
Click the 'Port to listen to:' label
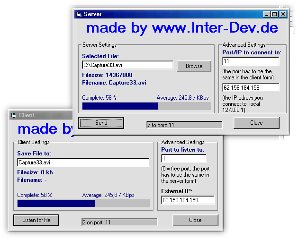point(182,150)
